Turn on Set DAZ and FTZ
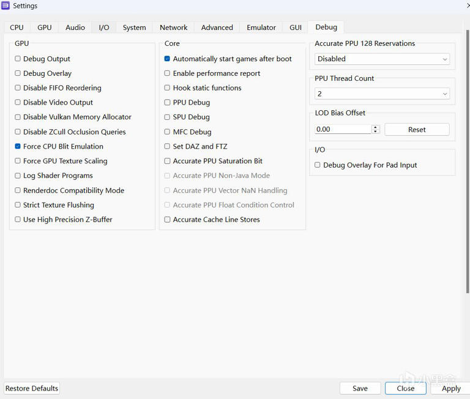 click(167, 146)
